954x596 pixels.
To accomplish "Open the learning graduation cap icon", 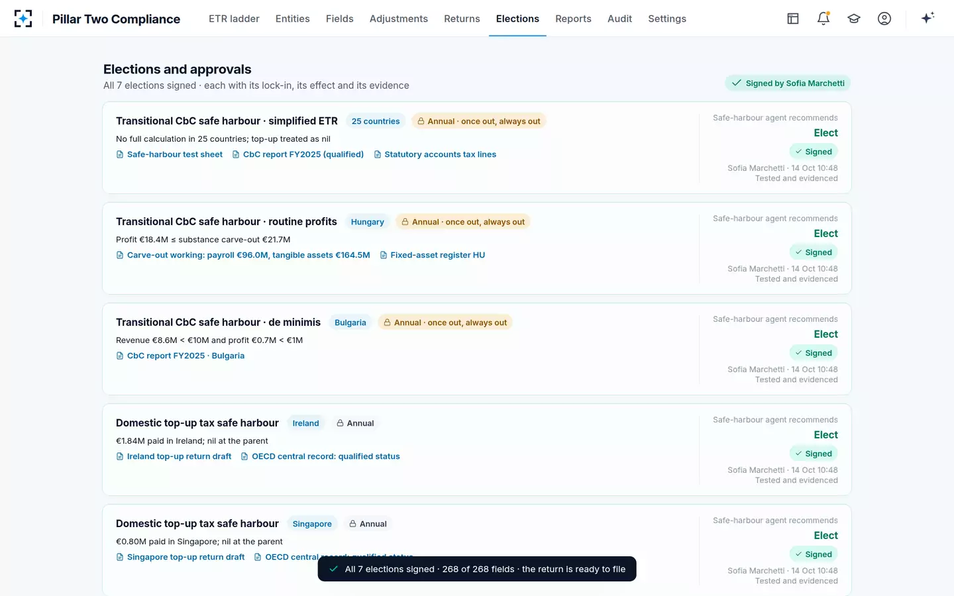I will tap(854, 19).
